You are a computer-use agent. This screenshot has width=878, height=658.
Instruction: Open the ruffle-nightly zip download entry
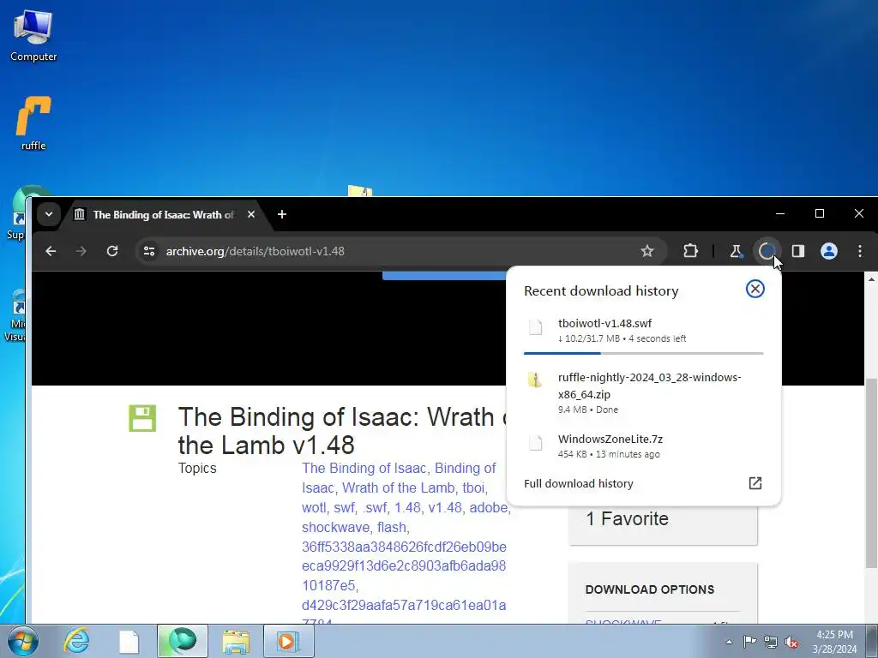pos(643,392)
